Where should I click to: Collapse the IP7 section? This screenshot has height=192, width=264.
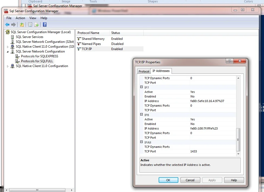[141, 87]
